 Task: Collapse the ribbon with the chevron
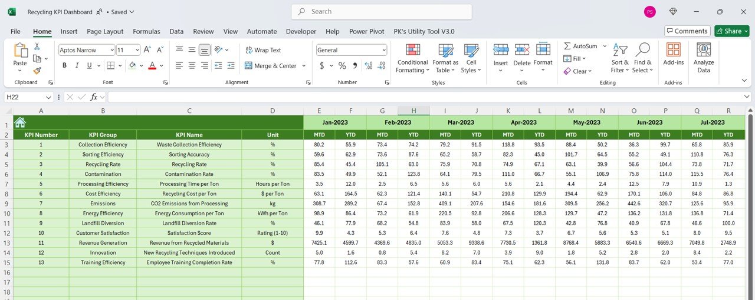point(744,80)
